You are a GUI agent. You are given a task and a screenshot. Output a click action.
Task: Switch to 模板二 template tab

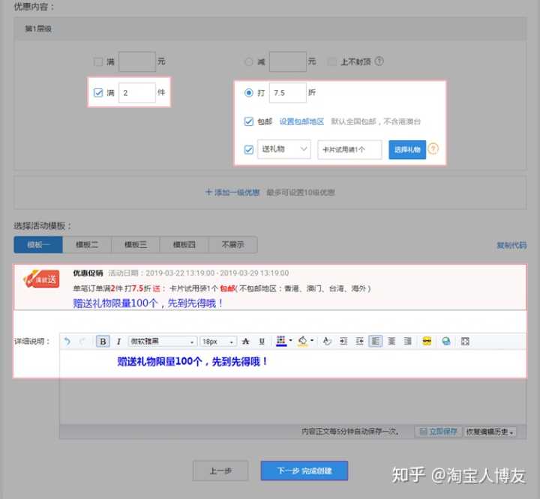click(x=87, y=245)
